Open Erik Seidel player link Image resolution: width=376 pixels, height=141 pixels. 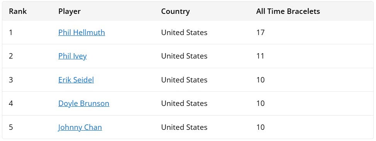click(x=76, y=80)
